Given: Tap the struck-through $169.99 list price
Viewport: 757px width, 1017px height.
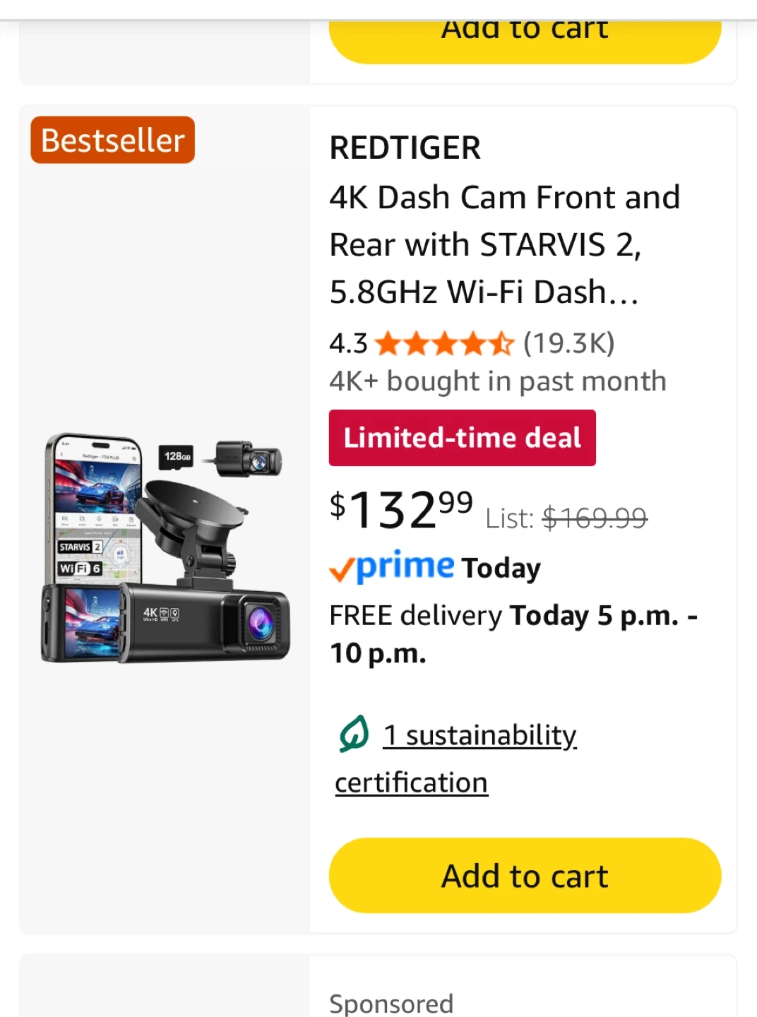Looking at the screenshot, I should [595, 518].
